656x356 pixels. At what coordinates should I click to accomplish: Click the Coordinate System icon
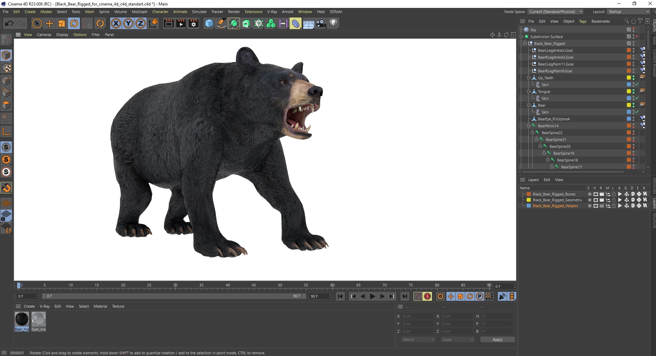click(154, 23)
